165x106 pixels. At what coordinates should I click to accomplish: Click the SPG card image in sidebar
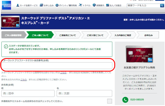(x=139, y=54)
